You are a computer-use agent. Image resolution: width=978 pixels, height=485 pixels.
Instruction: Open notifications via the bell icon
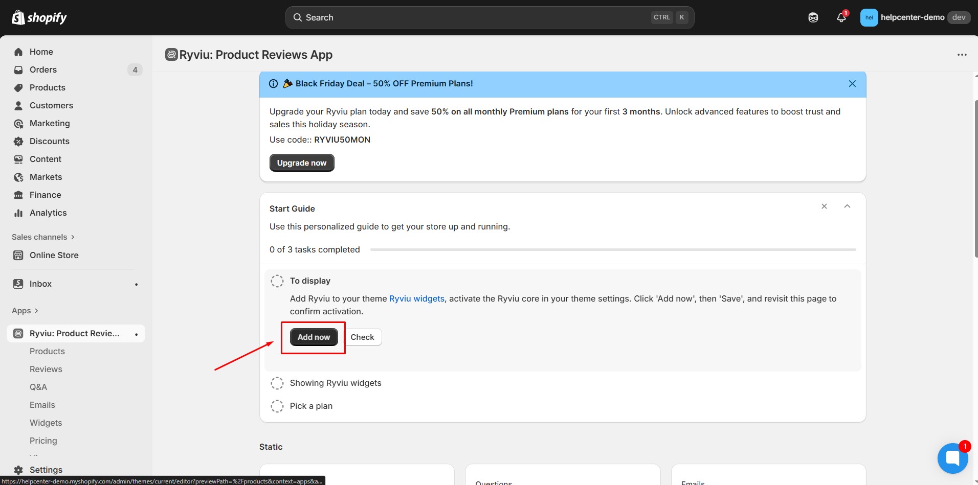pyautogui.click(x=841, y=17)
